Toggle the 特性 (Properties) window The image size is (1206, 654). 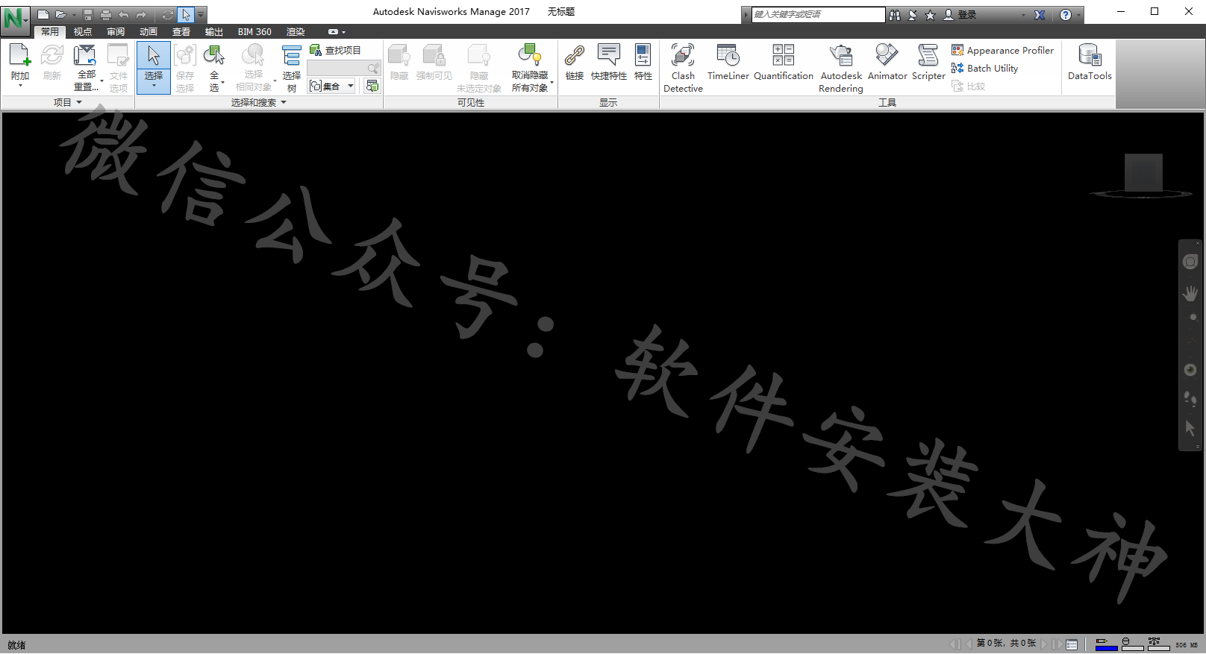[x=643, y=63]
